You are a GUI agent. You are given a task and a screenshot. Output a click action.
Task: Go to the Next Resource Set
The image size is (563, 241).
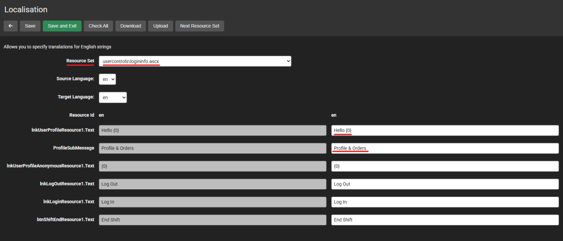[x=200, y=26]
